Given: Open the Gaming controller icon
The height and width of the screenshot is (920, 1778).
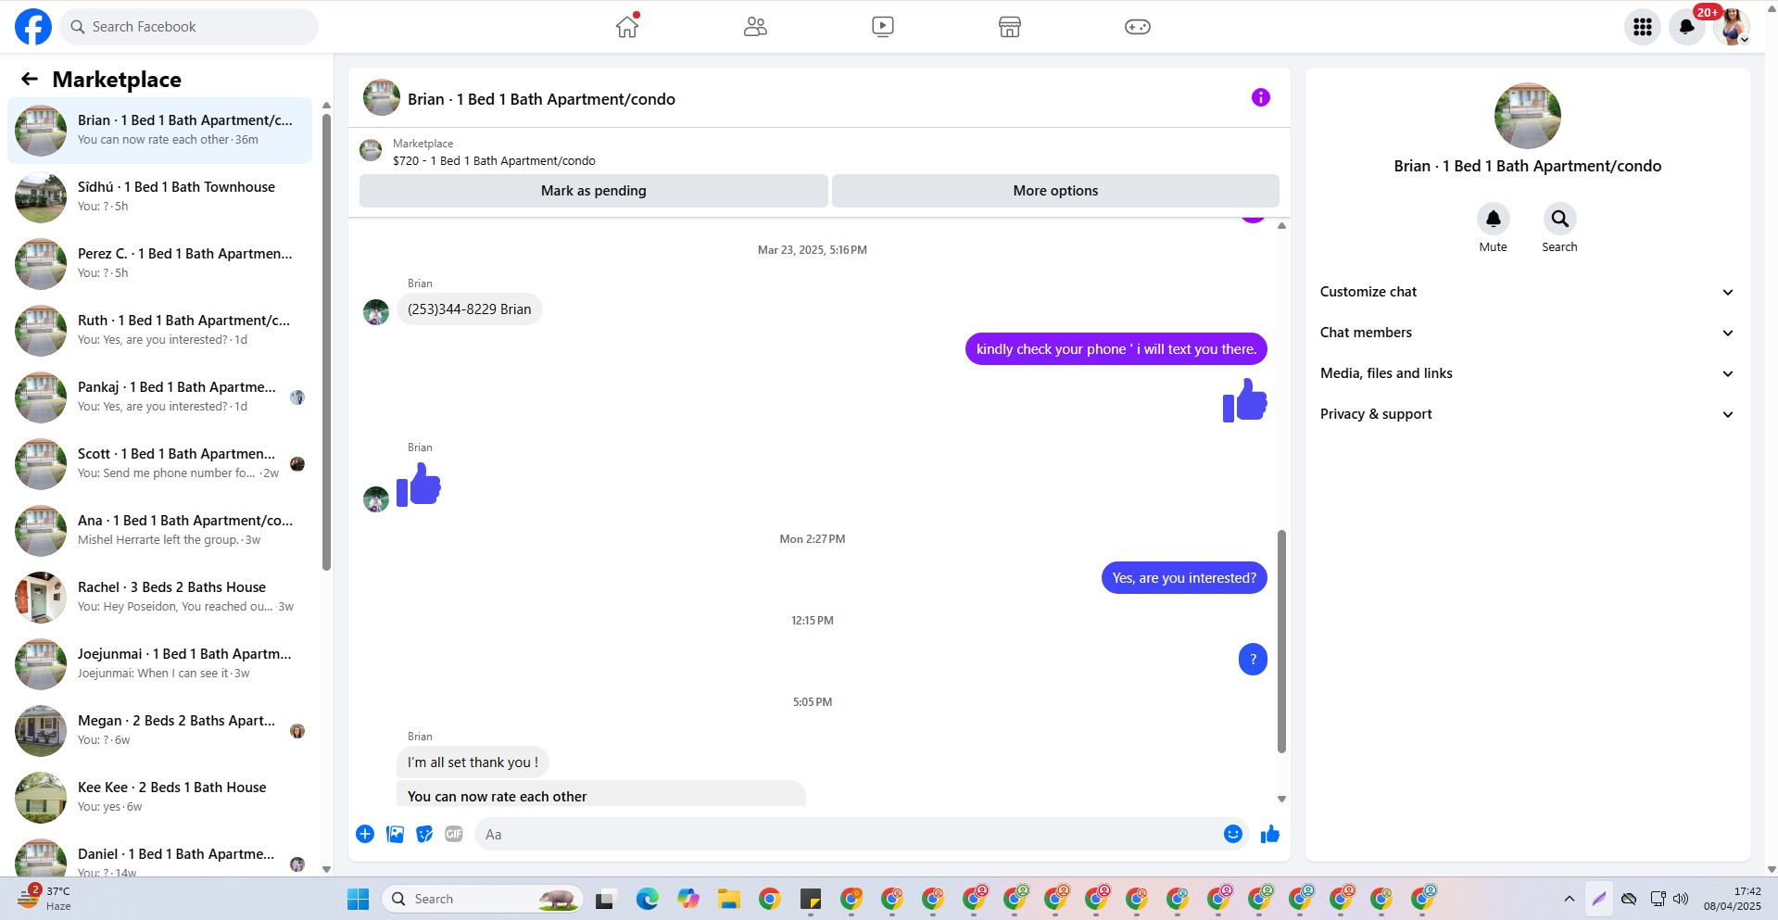Looking at the screenshot, I should coord(1138,27).
